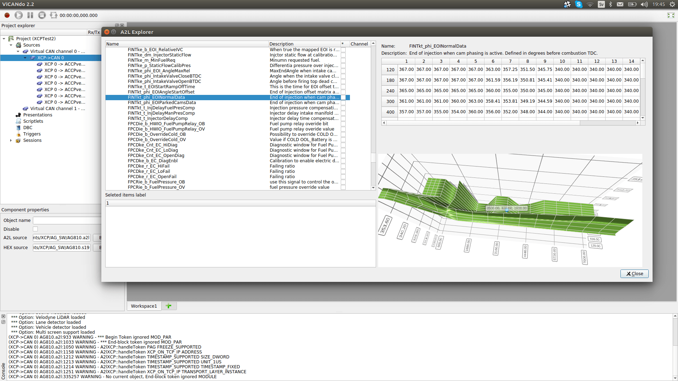Image resolution: width=678 pixels, height=381 pixels.
Task: Click the console float icon below the X
Action: 3,322
